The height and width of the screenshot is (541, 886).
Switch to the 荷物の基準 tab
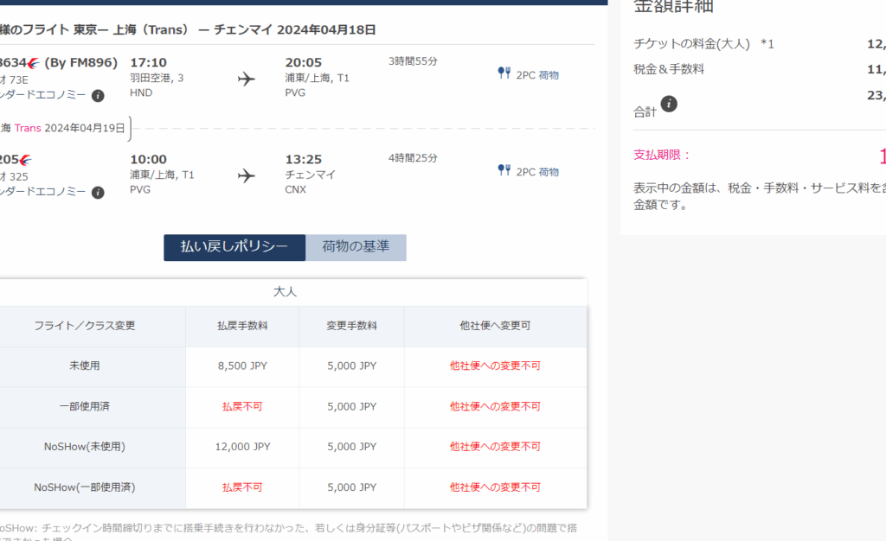356,247
